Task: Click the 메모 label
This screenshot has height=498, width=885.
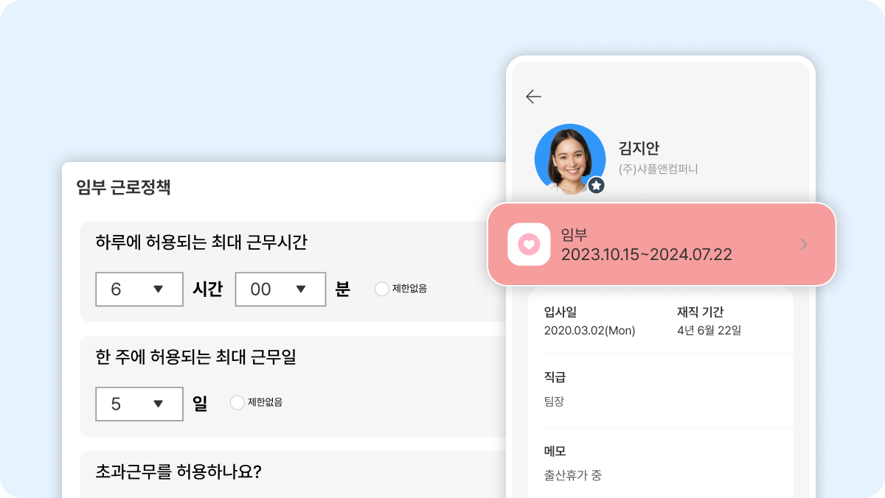Action: [555, 451]
